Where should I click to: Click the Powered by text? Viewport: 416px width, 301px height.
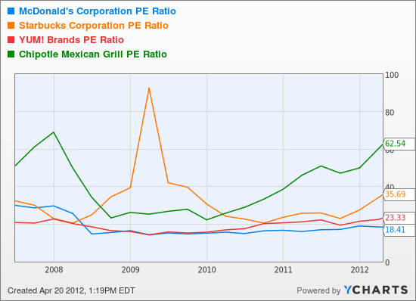pyautogui.click(x=318, y=291)
